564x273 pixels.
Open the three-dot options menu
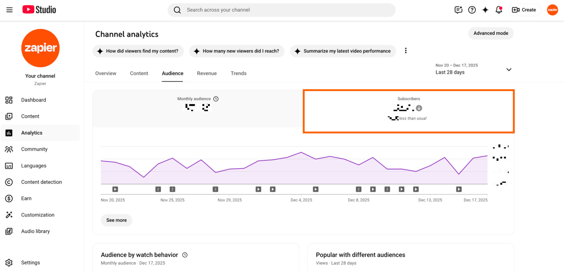point(406,50)
